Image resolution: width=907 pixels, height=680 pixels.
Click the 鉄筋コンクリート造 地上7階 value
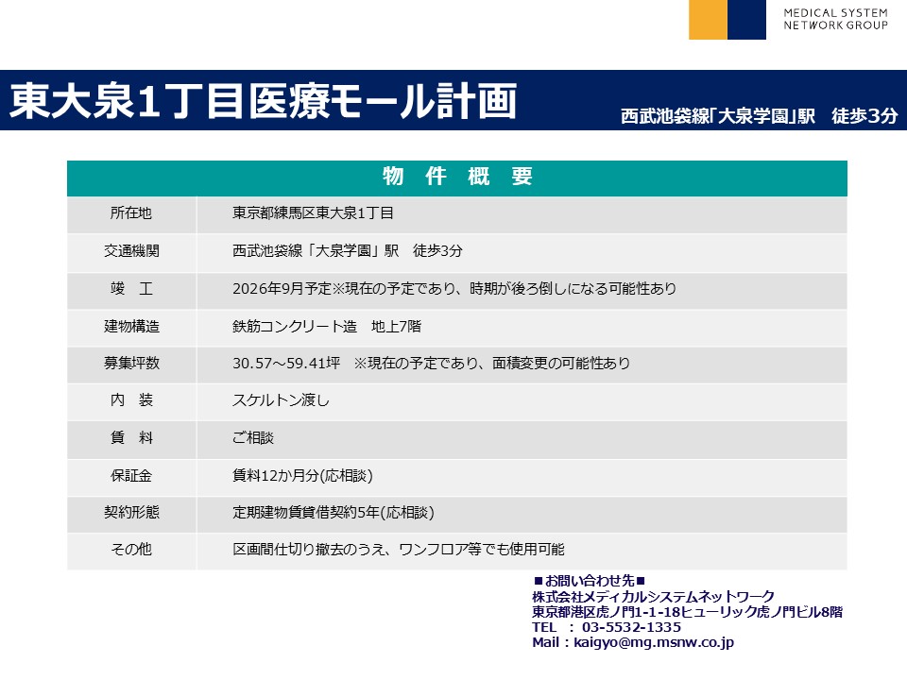[327, 327]
